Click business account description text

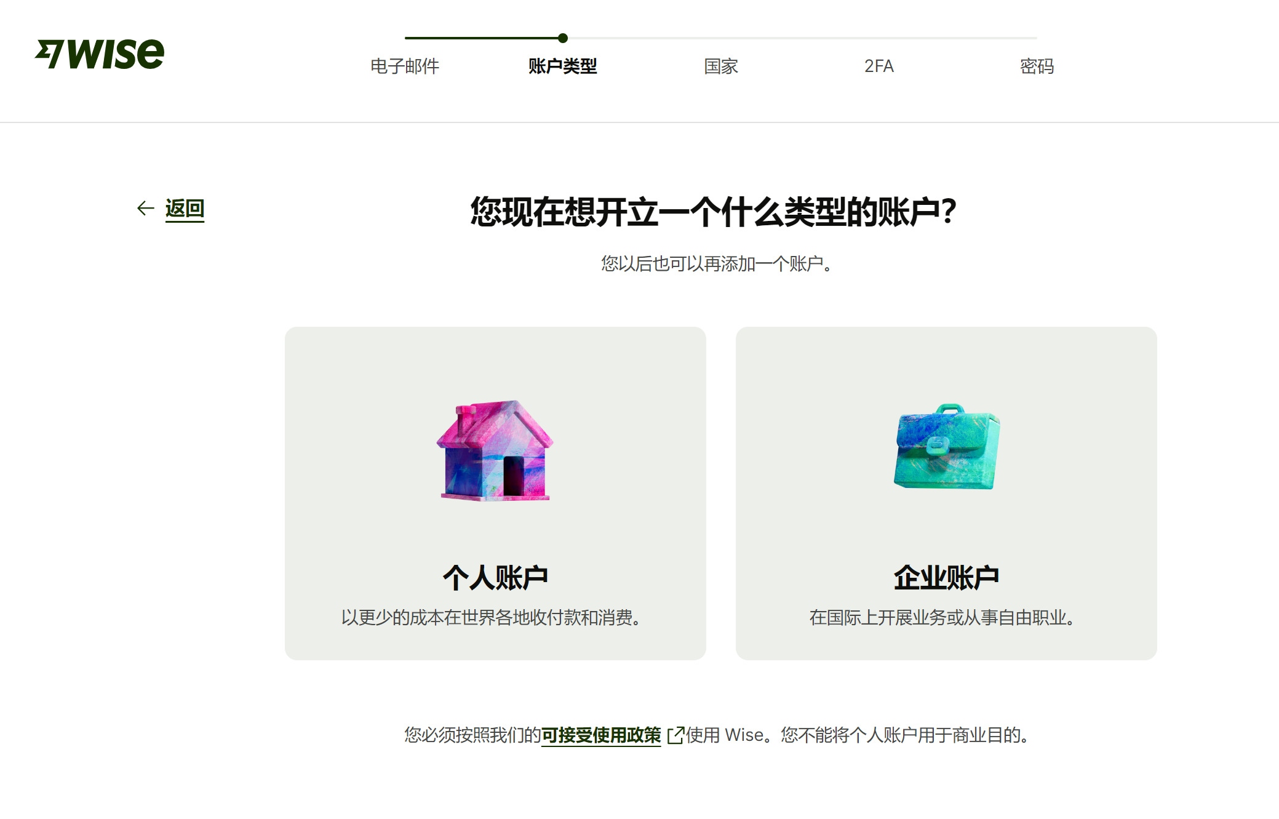pos(942,617)
